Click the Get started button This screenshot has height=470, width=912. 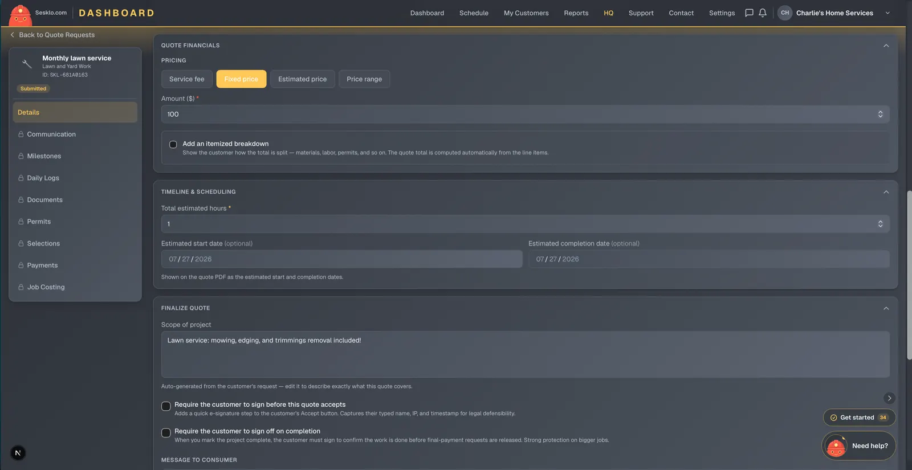(x=859, y=418)
